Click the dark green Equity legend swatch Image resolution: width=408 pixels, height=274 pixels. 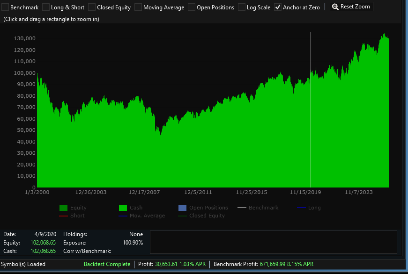click(x=63, y=208)
